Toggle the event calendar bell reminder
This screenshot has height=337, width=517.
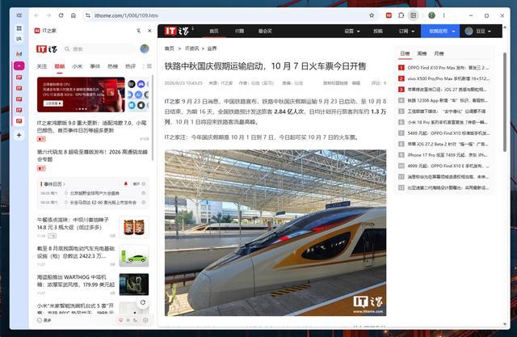click(126, 183)
